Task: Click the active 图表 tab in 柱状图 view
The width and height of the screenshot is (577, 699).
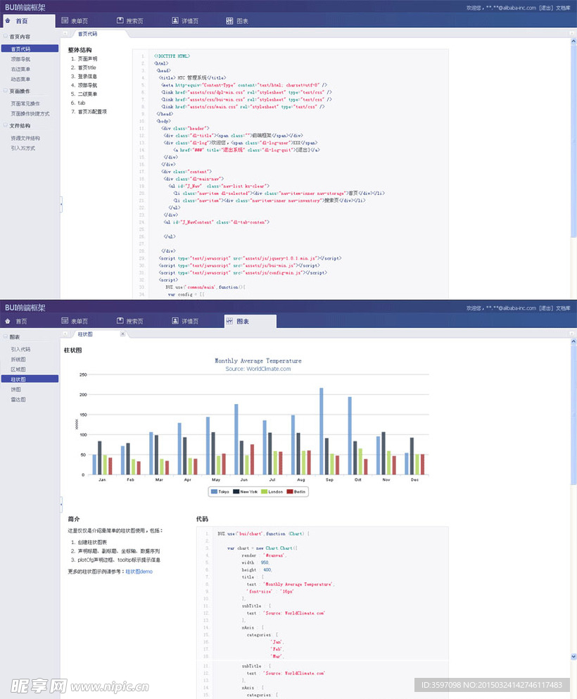Action: click(x=251, y=321)
